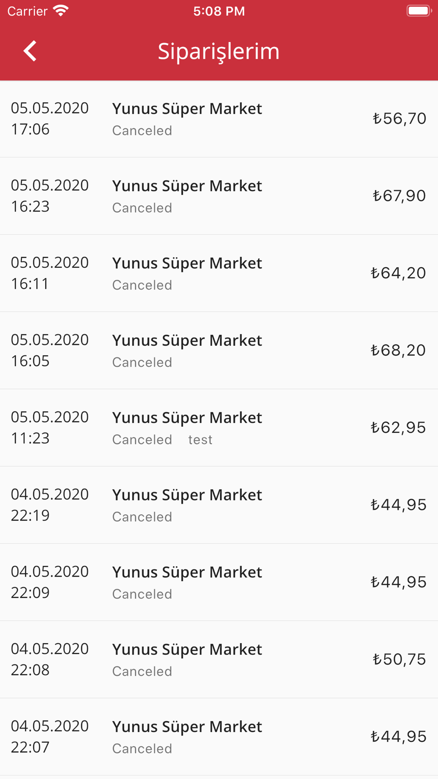Select the order from 04.05.2020 22:07
The image size is (438, 779).
pos(219,737)
